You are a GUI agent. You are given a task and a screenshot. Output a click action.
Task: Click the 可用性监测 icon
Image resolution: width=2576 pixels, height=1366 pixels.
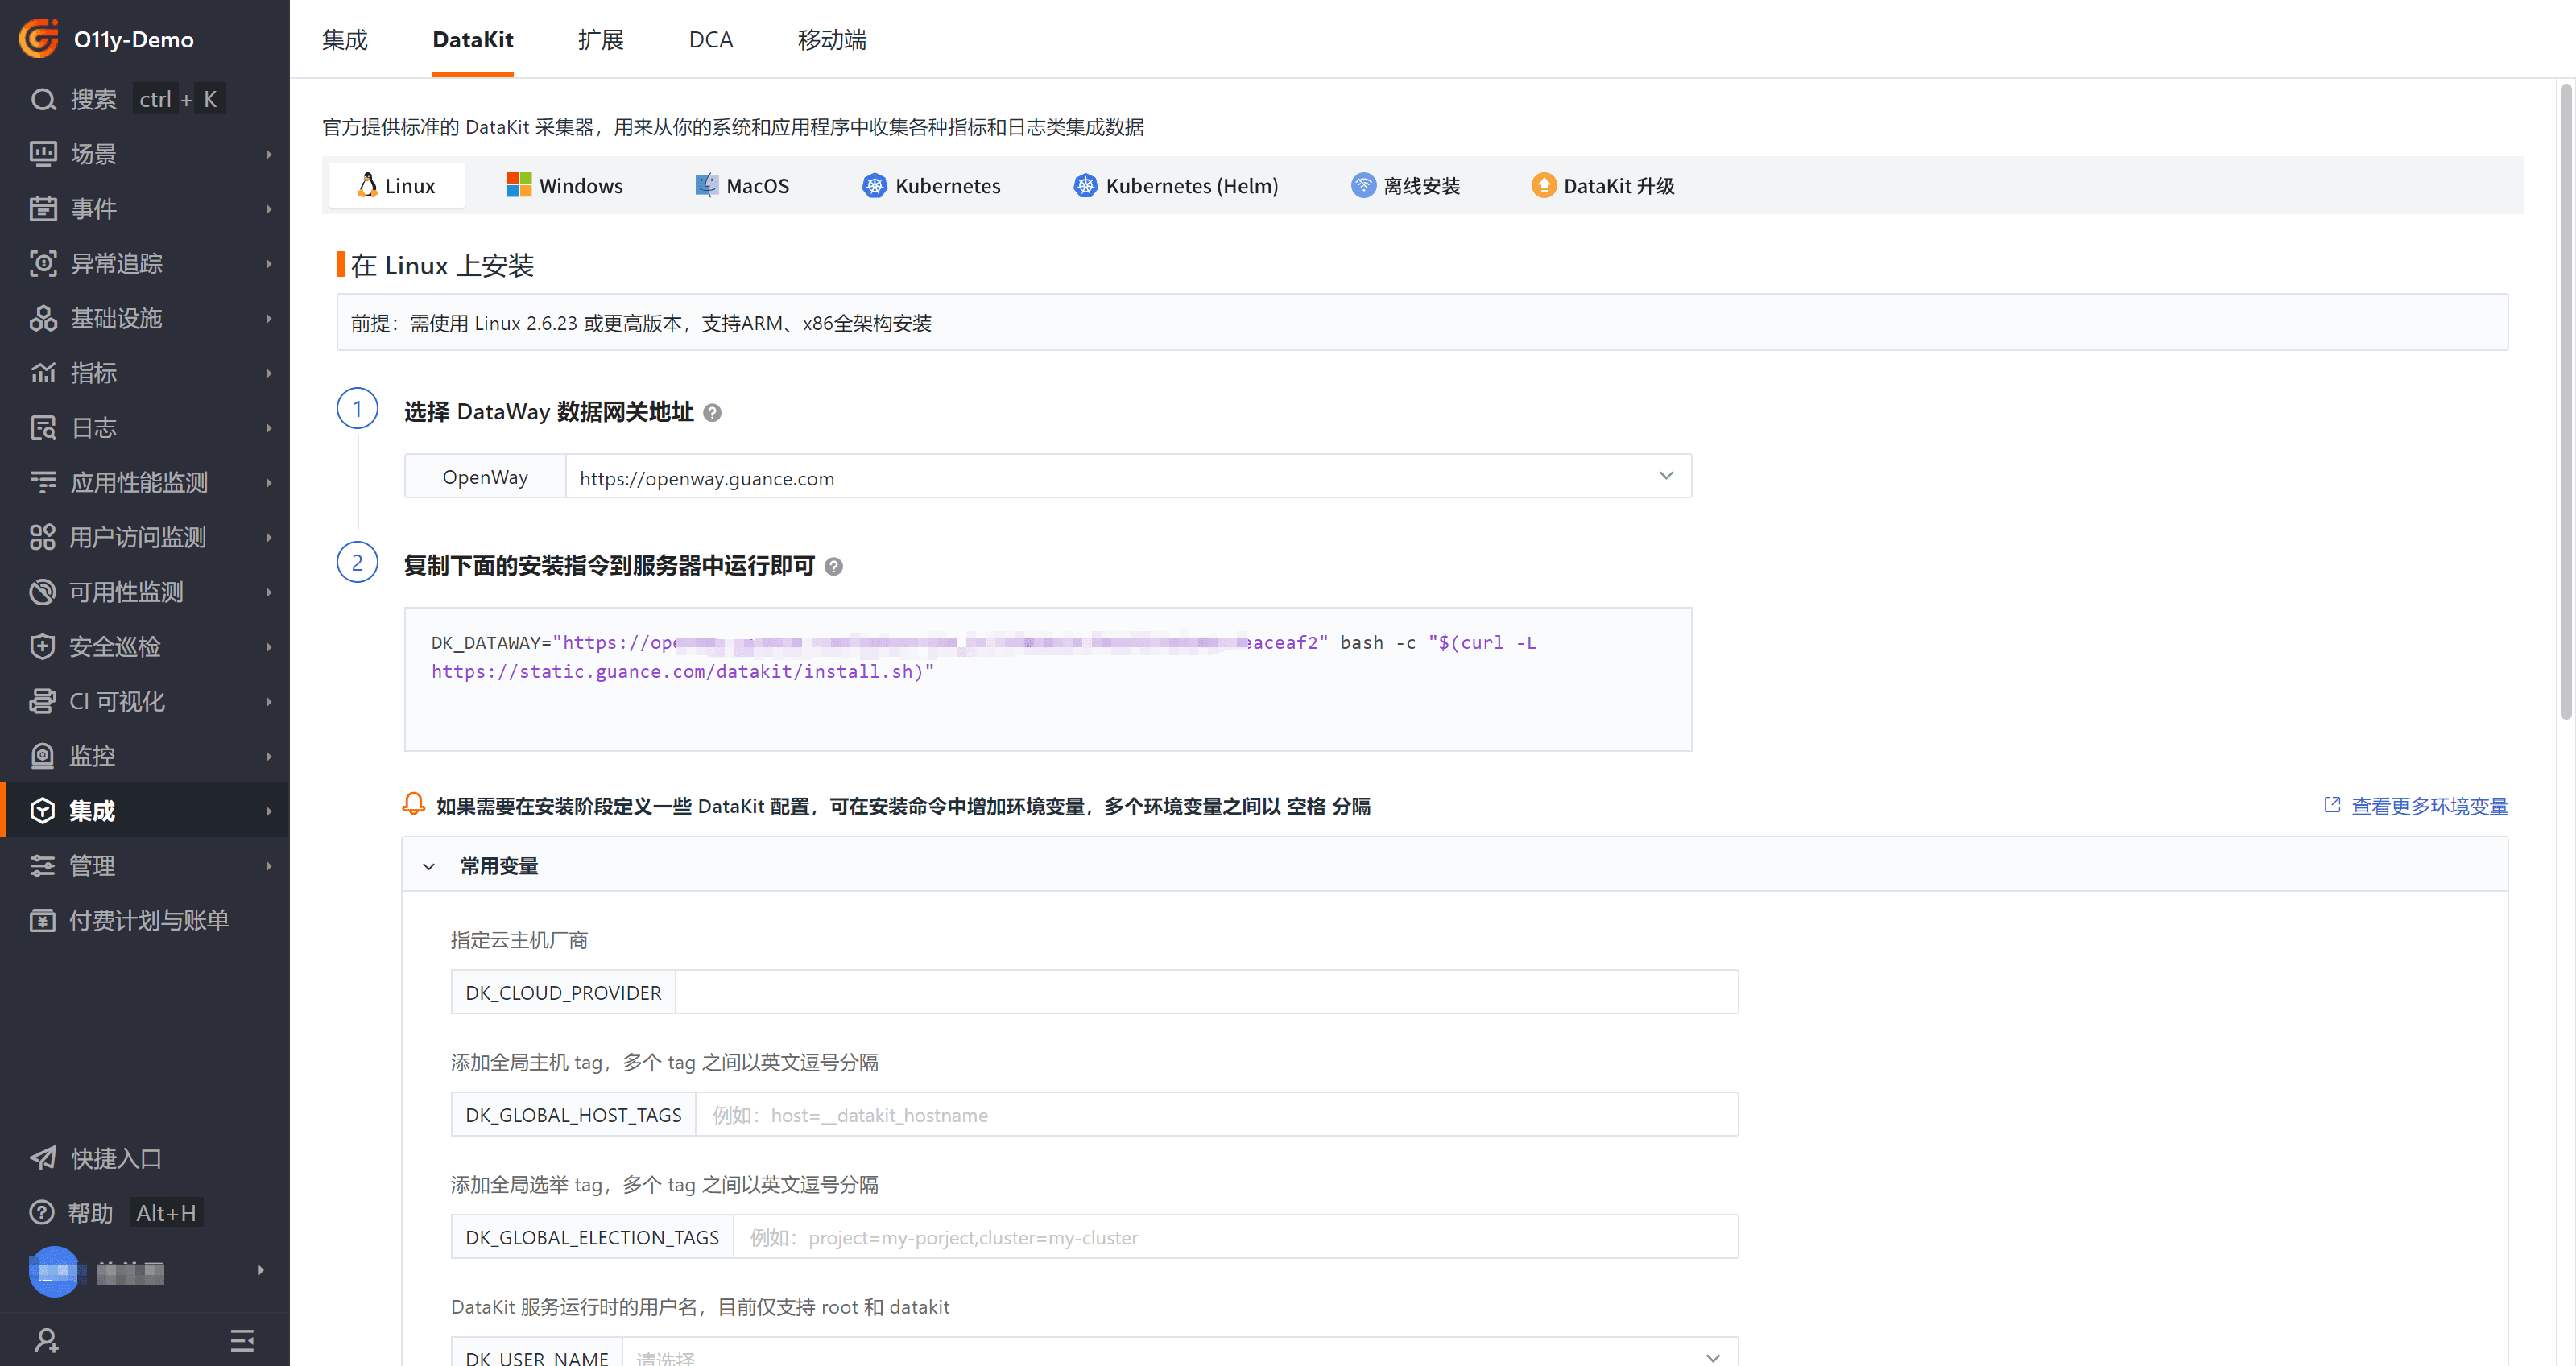[43, 592]
